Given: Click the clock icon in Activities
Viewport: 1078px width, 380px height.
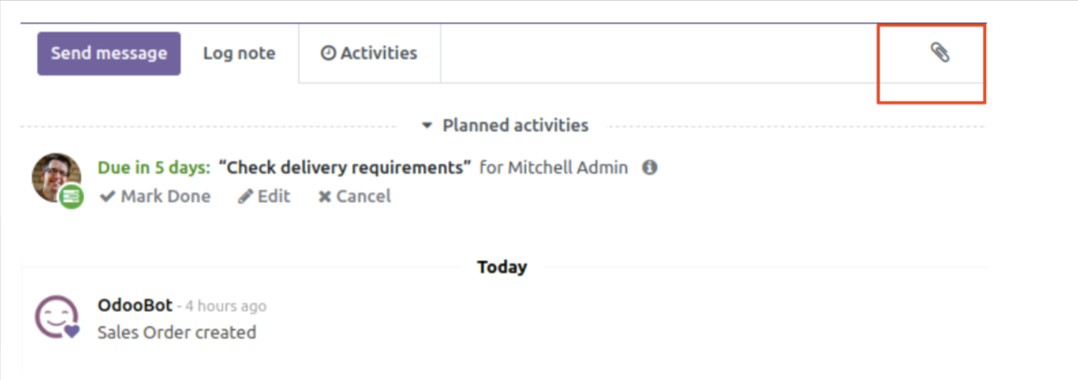Looking at the screenshot, I should coord(328,54).
